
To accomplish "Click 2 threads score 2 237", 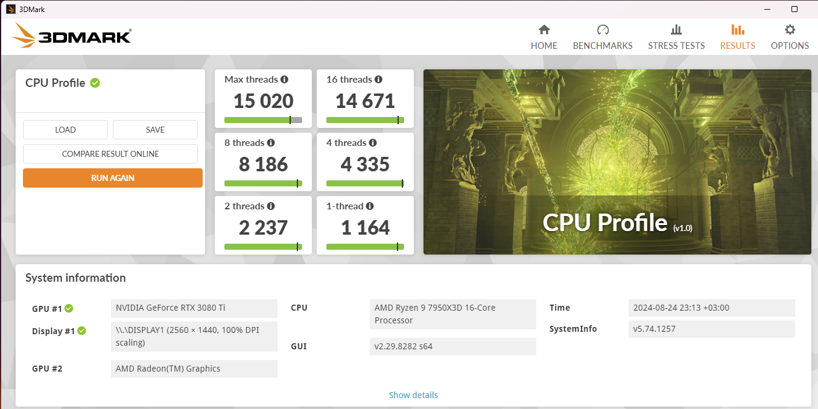I will 264,227.
